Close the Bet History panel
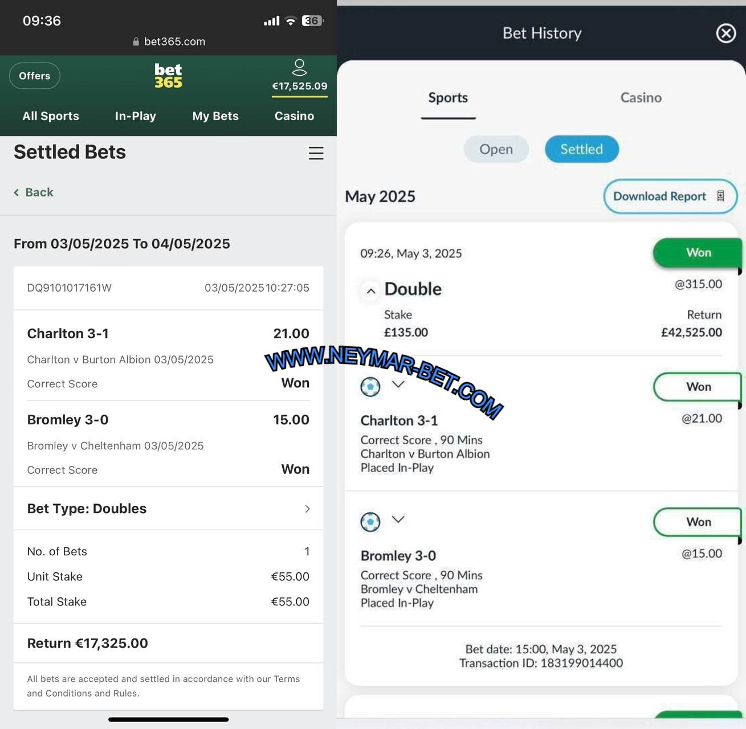746x729 pixels. tap(725, 33)
